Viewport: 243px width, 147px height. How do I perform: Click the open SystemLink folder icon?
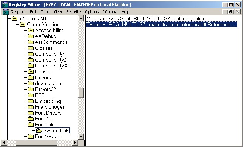pyautogui.click(x=39, y=131)
